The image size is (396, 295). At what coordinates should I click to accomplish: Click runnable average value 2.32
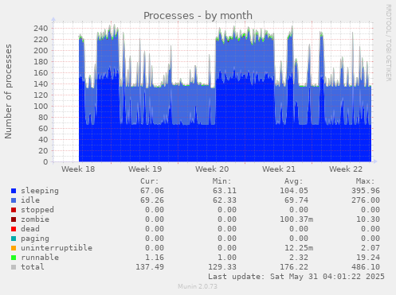299,258
